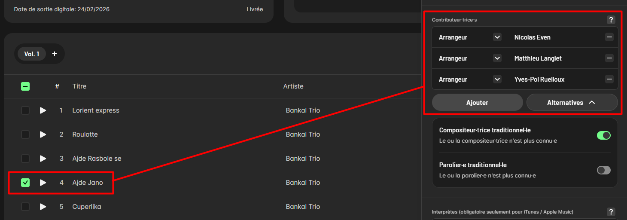Open help icon for Interprètes section
This screenshot has height=220, width=627.
tap(611, 212)
